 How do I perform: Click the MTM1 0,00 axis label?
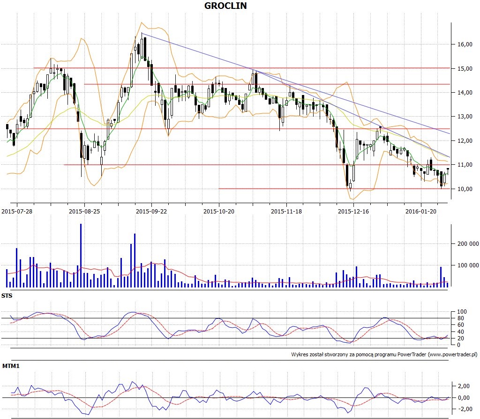pyautogui.click(x=464, y=398)
